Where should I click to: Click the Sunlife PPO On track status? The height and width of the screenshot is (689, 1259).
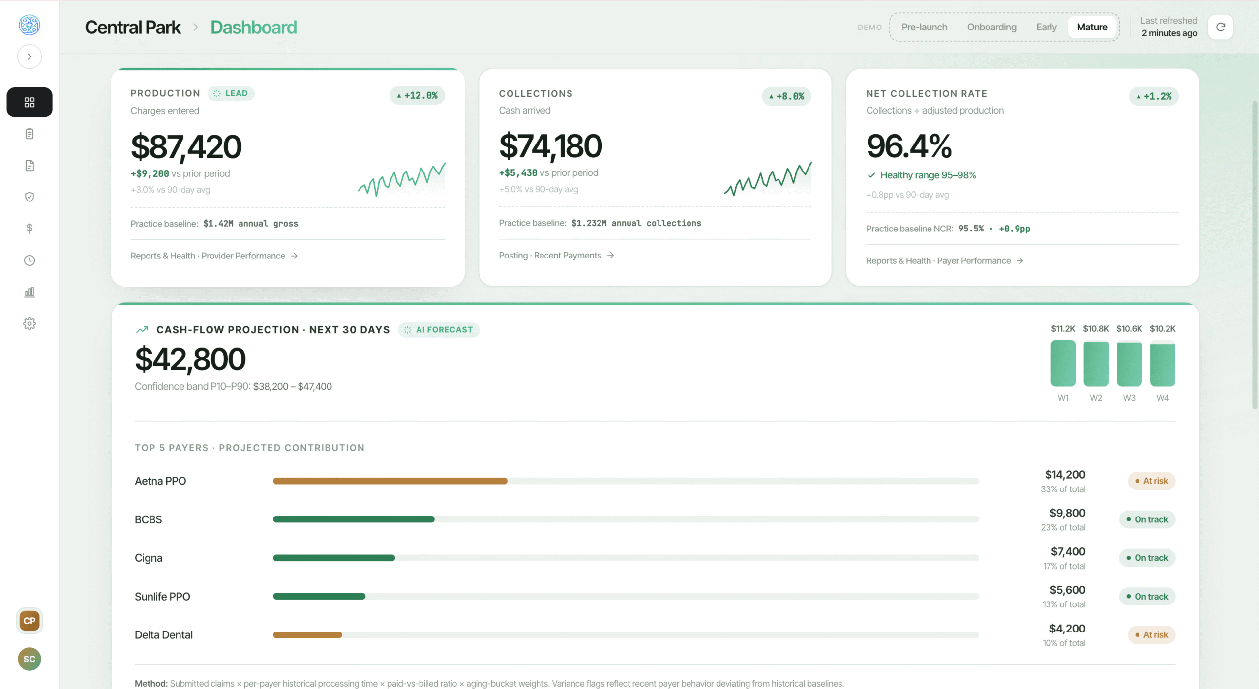click(x=1147, y=596)
